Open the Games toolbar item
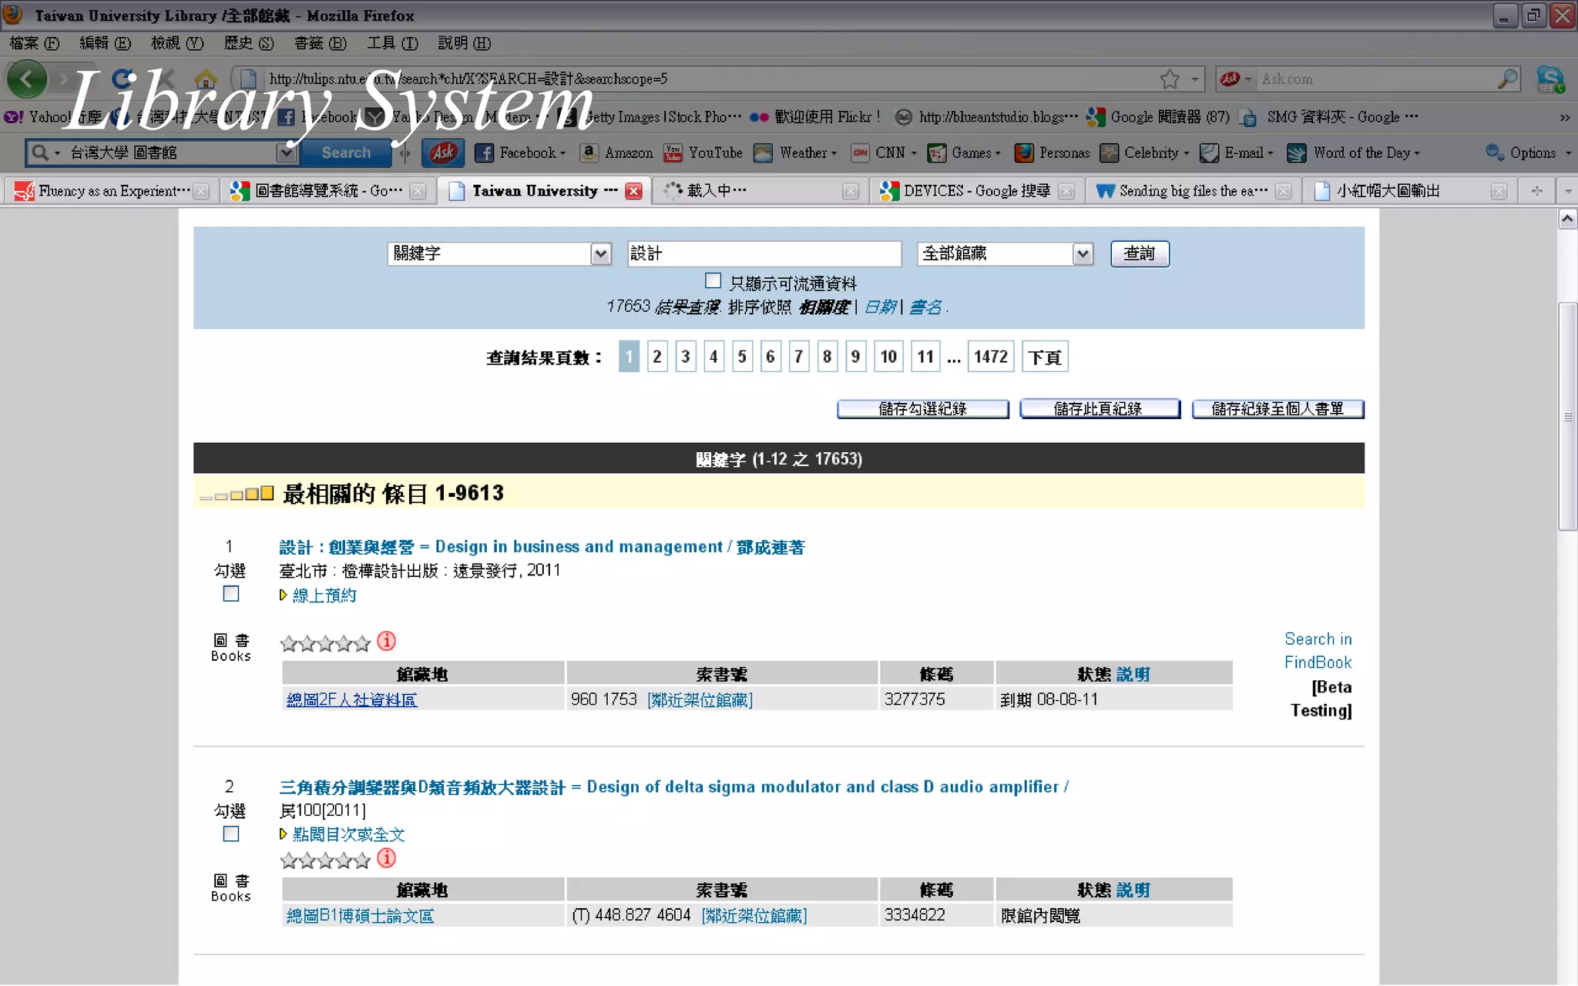The width and height of the screenshot is (1578, 986). [x=964, y=153]
